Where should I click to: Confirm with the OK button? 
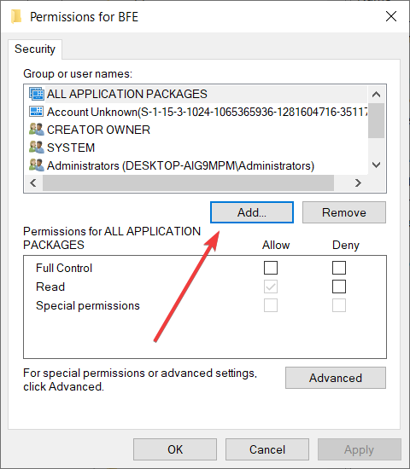(175, 449)
